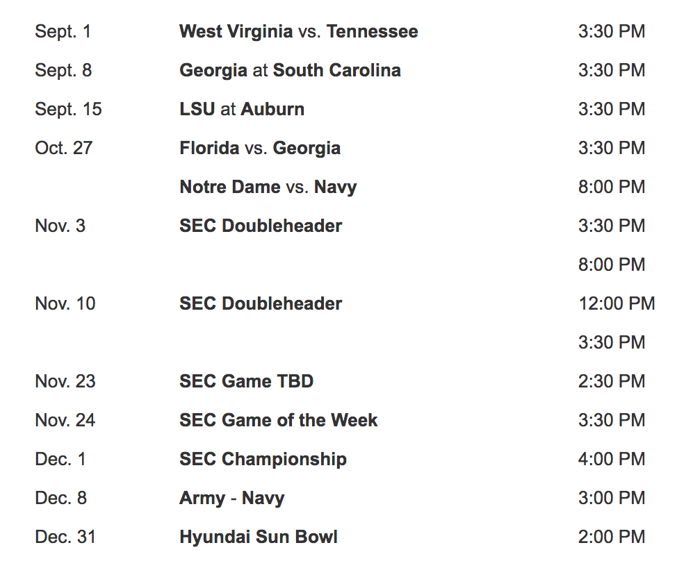The image size is (677, 568).
Task: Select the 4:00 PM championship time
Action: (x=612, y=459)
